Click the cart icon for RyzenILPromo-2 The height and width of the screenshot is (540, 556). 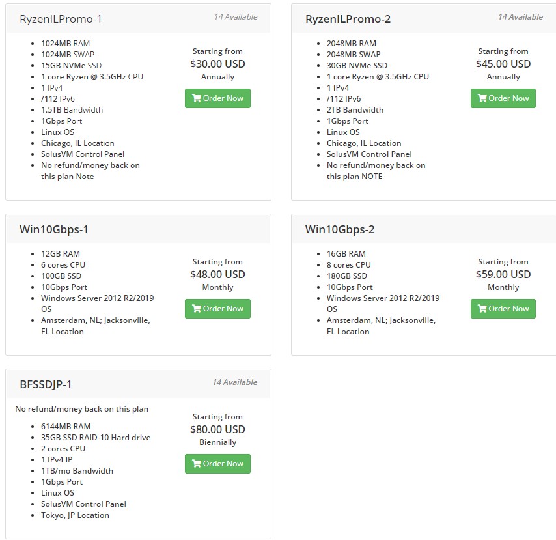point(482,98)
